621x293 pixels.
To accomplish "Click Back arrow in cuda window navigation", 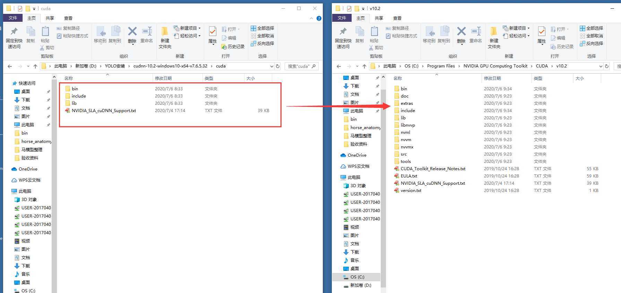I will pos(10,66).
